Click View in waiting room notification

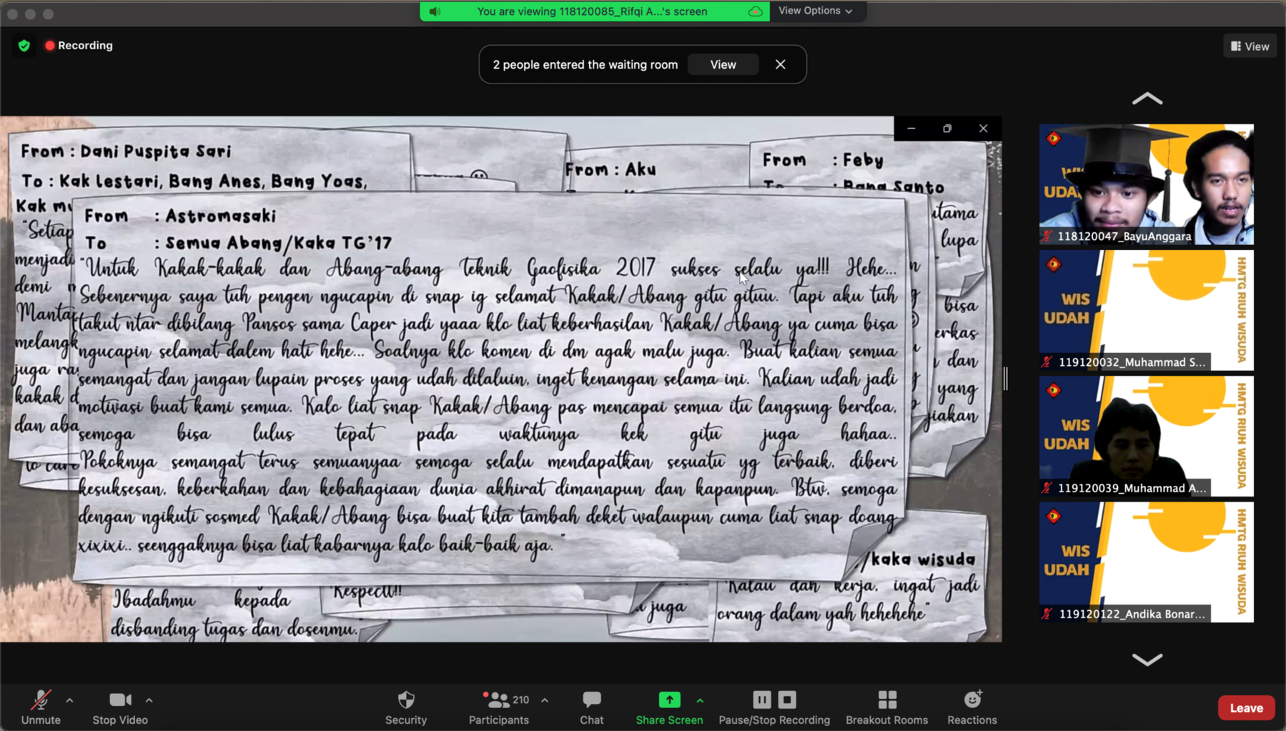[723, 64]
